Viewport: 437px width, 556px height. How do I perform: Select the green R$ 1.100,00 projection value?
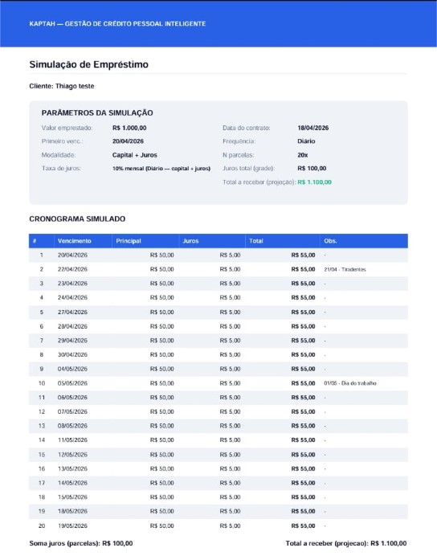point(314,182)
